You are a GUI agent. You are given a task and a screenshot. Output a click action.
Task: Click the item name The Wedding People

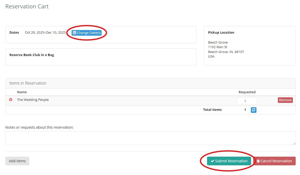33,100
